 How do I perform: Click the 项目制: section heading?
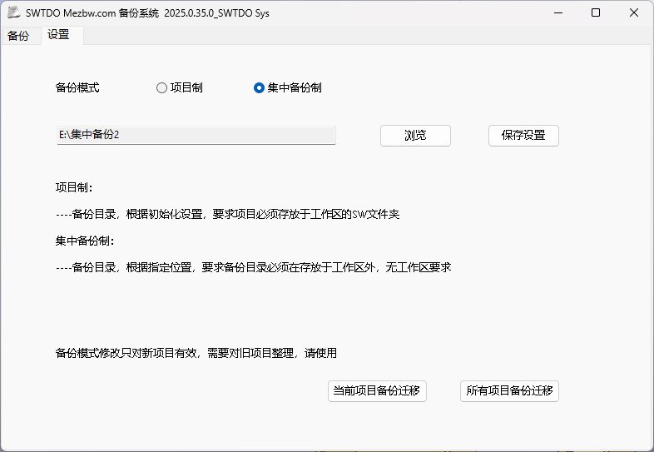tap(74, 187)
